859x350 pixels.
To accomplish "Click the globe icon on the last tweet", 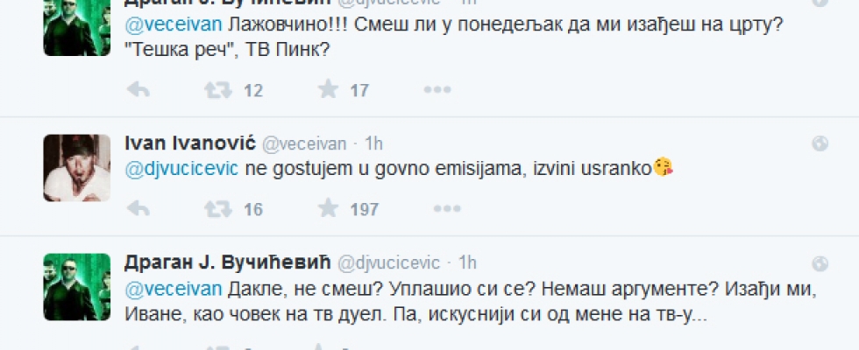I will pyautogui.click(x=820, y=262).
